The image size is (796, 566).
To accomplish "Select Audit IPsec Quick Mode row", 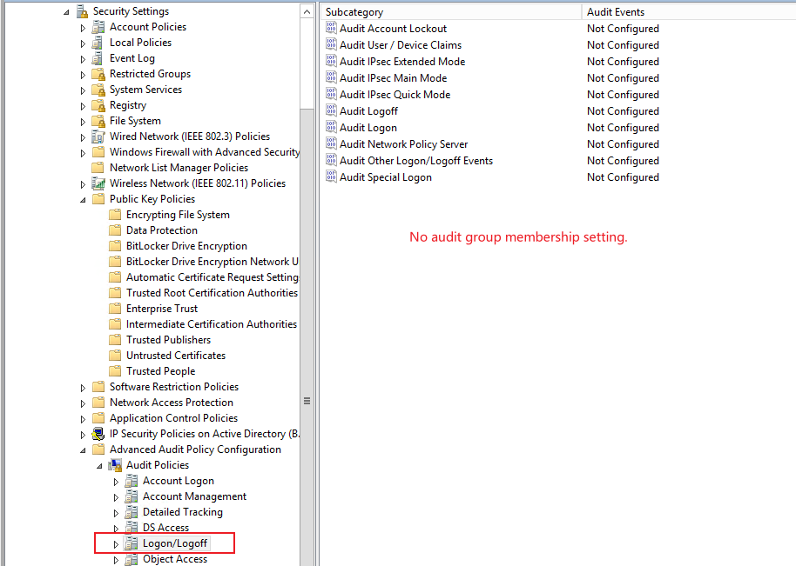I will pyautogui.click(x=395, y=95).
